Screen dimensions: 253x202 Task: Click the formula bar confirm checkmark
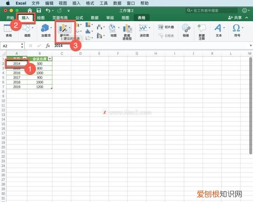point(39,46)
